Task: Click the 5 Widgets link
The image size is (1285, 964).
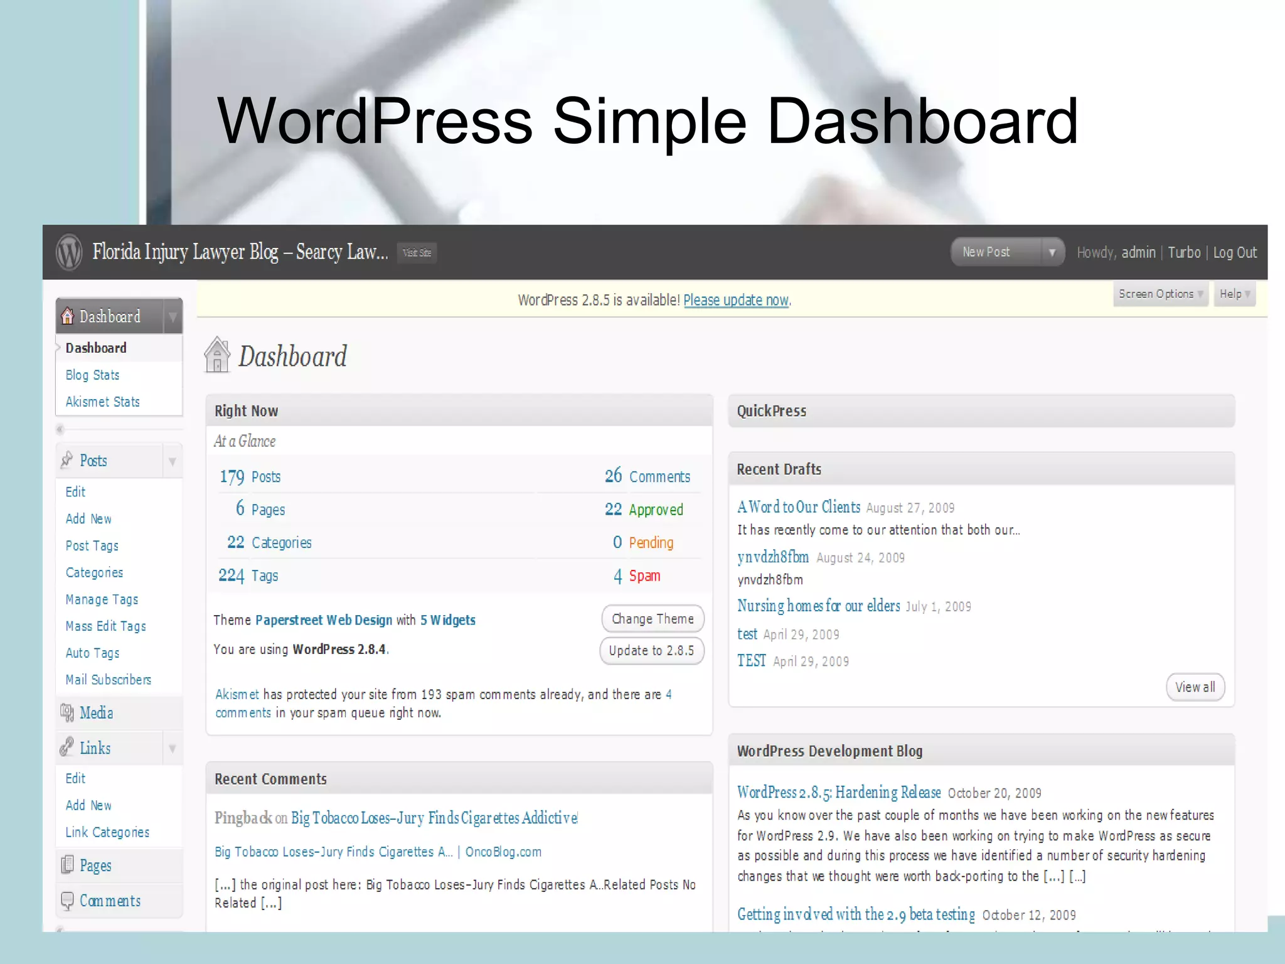Action: (x=448, y=620)
